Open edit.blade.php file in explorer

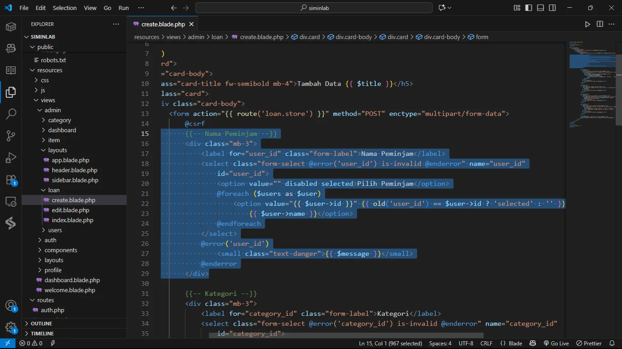[x=71, y=210]
